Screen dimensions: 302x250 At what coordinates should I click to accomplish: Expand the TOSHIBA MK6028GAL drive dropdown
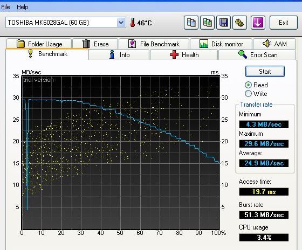click(121, 23)
